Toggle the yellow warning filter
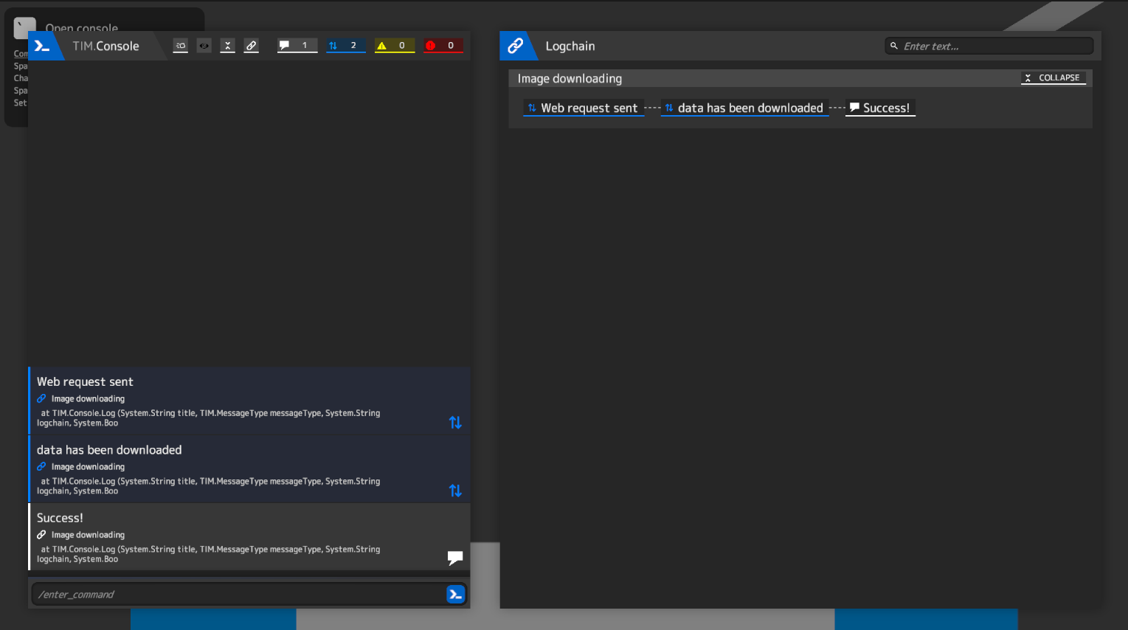This screenshot has height=630, width=1128. pyautogui.click(x=394, y=46)
